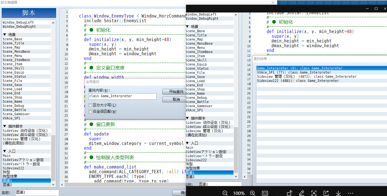Enable the 区分大小写 checkbox
387x196 pixels.
(x=90, y=105)
